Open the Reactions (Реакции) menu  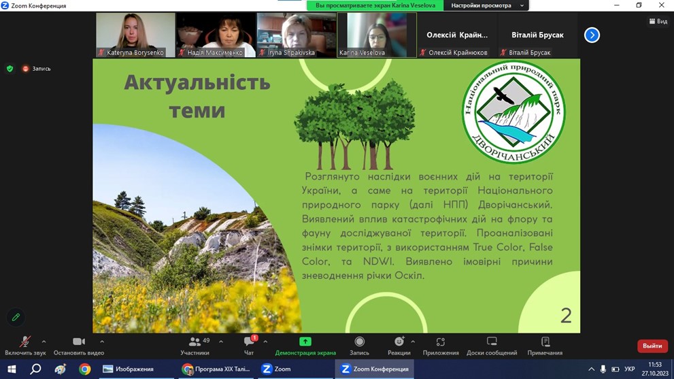(399, 345)
